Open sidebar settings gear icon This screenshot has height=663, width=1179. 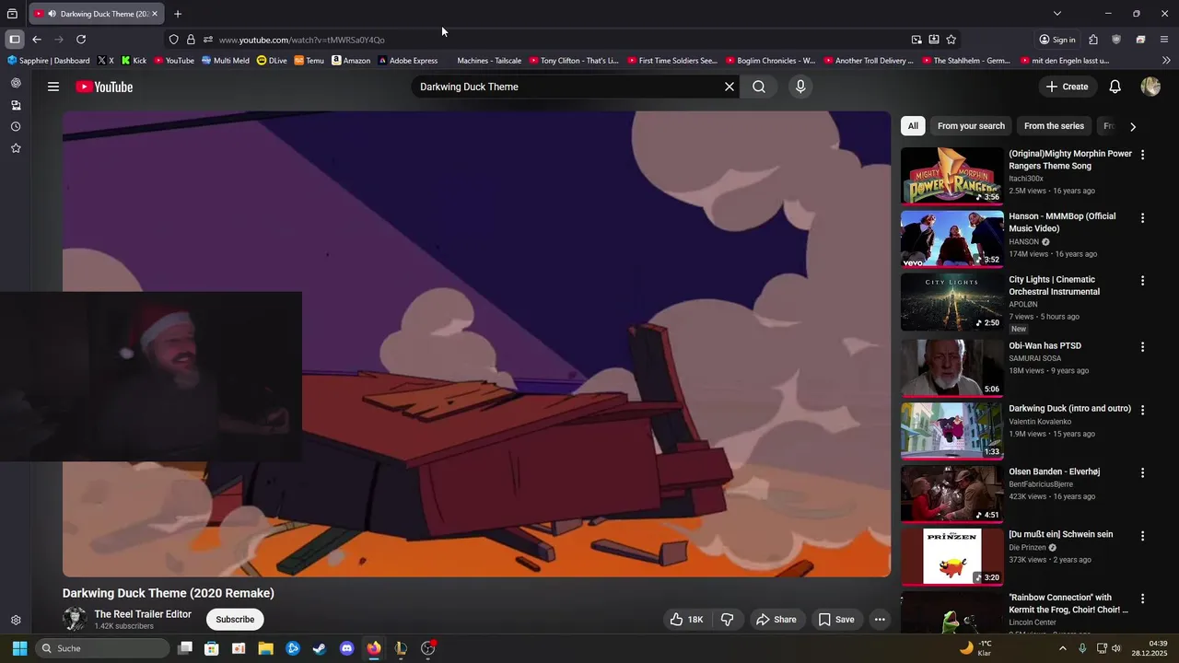click(16, 621)
